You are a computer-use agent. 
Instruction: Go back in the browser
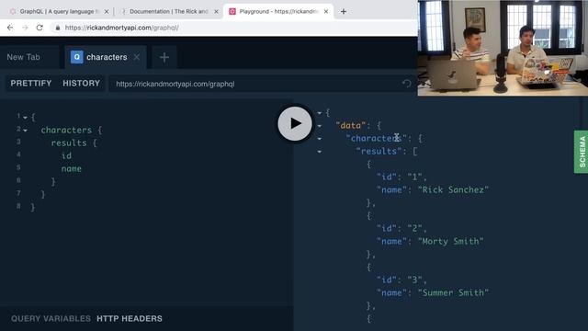(10, 28)
